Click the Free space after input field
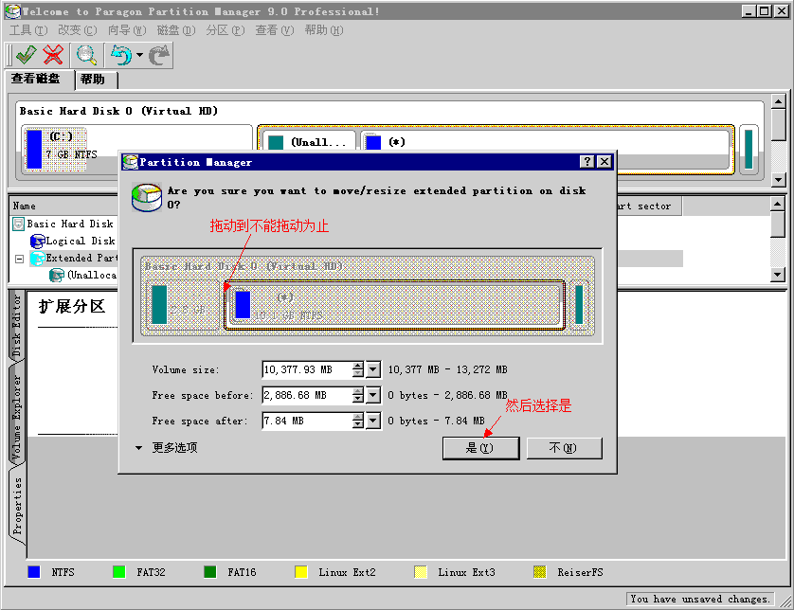The height and width of the screenshot is (610, 794). tap(306, 421)
